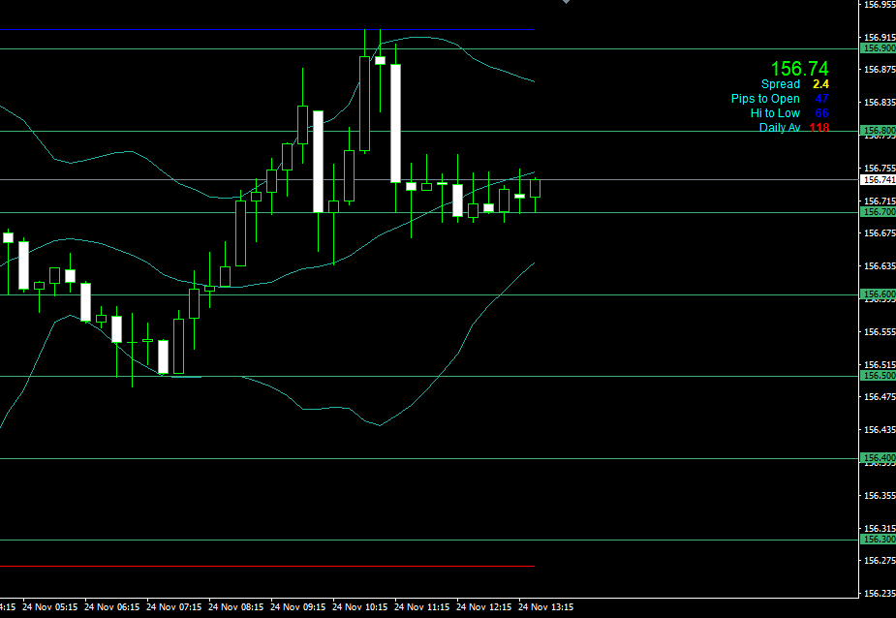Click the Pips to Open label
The width and height of the screenshot is (896, 618).
point(765,99)
